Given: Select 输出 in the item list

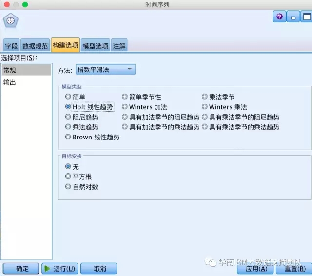Looking at the screenshot, I should click(x=26, y=82).
